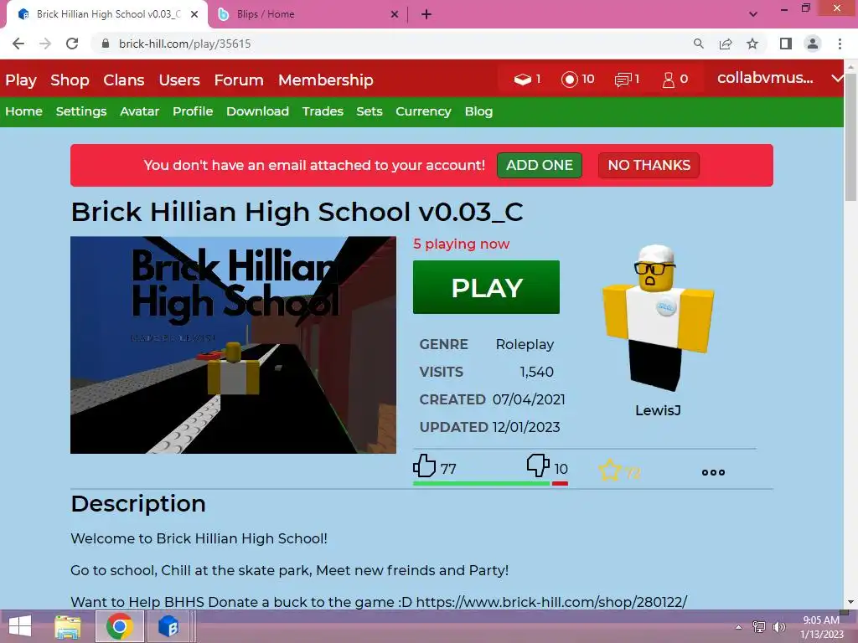Favorite the game with the star icon
Viewport: 858px width, 643px height.
coord(610,471)
